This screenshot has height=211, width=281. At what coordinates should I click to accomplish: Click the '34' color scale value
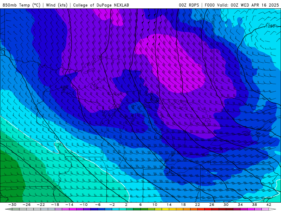[x=240, y=205]
